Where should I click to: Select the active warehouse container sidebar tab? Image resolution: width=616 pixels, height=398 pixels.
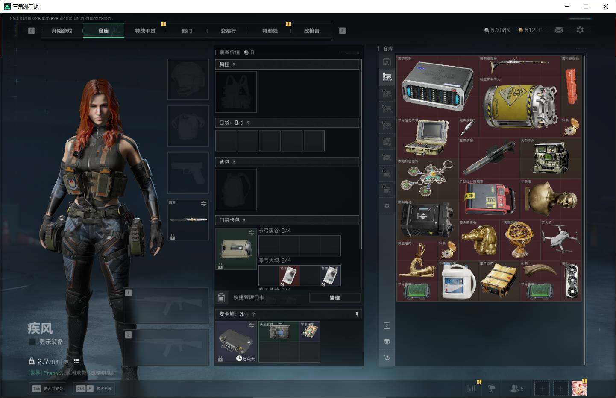click(387, 77)
